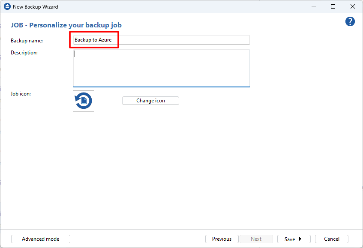Click the grayed-out Next button
The image size is (363, 248).
[256, 239]
